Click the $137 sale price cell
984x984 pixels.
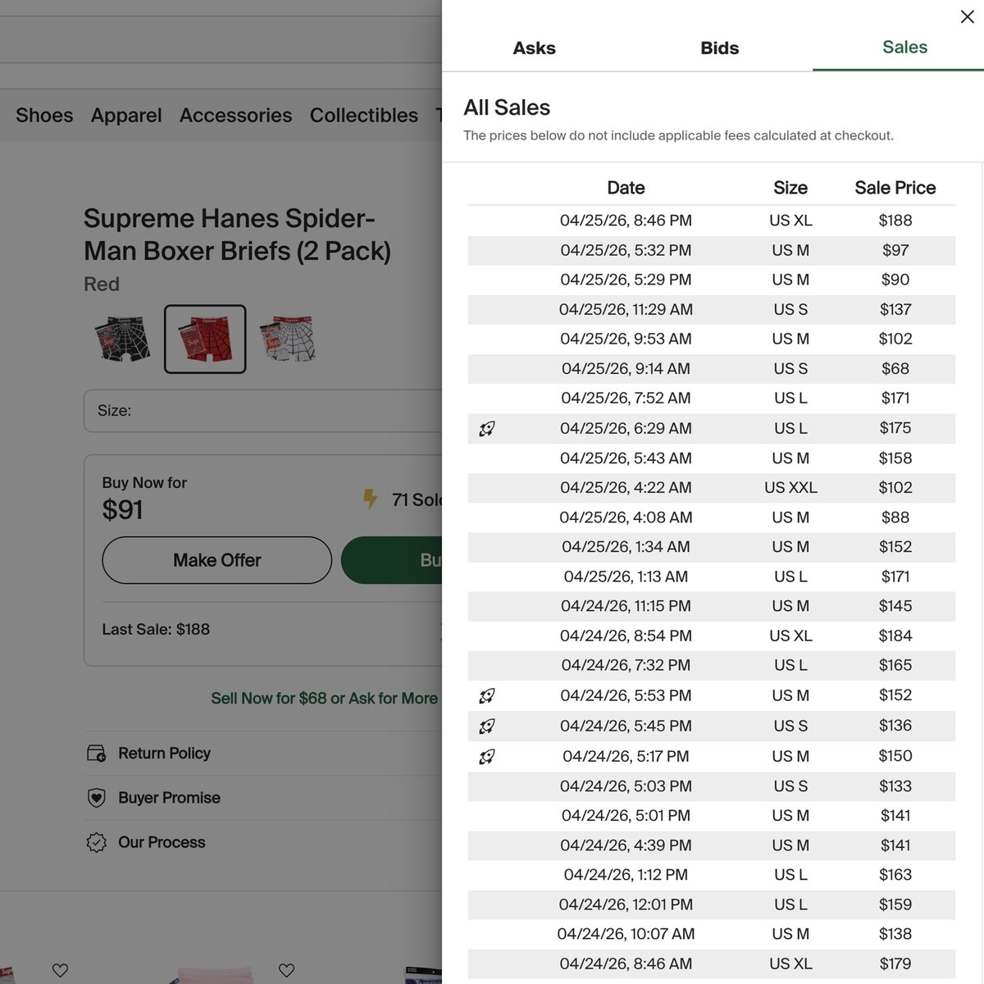coord(895,309)
